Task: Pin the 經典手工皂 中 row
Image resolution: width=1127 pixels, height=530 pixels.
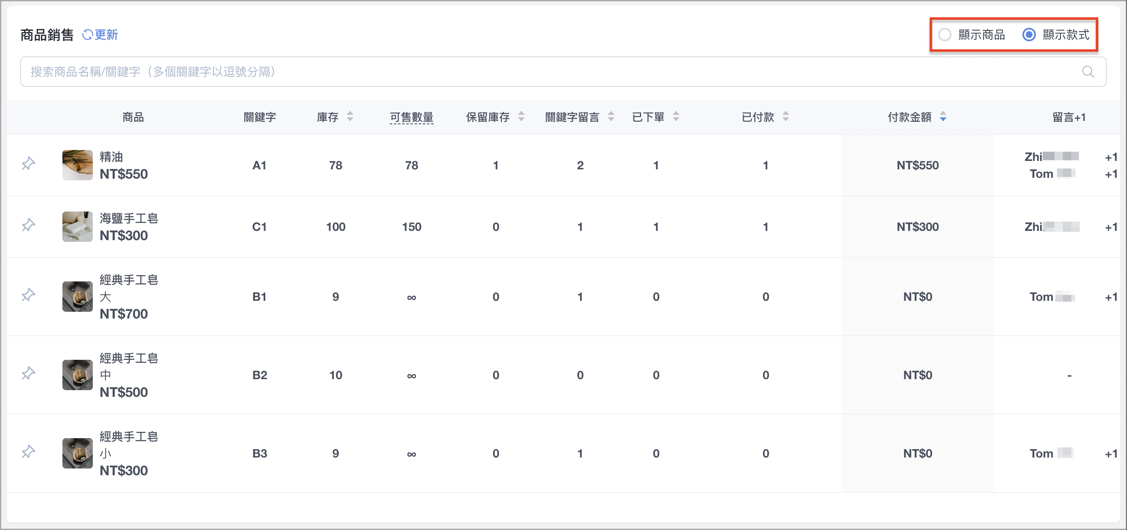Action: click(28, 373)
